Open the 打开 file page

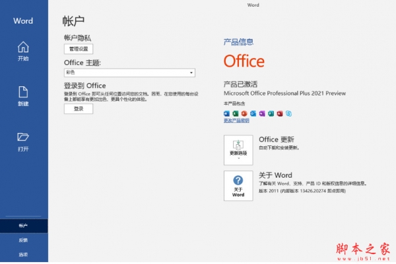click(x=23, y=142)
